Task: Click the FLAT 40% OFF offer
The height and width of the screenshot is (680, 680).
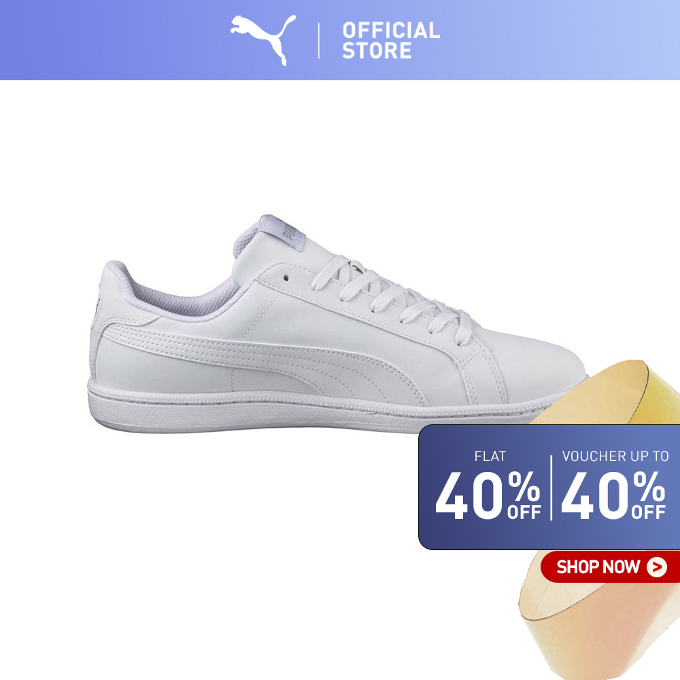Action: (489, 485)
